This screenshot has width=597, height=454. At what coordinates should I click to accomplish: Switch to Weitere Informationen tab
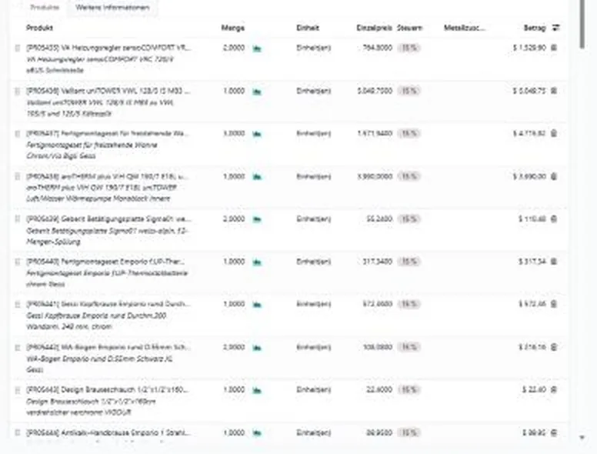click(112, 8)
